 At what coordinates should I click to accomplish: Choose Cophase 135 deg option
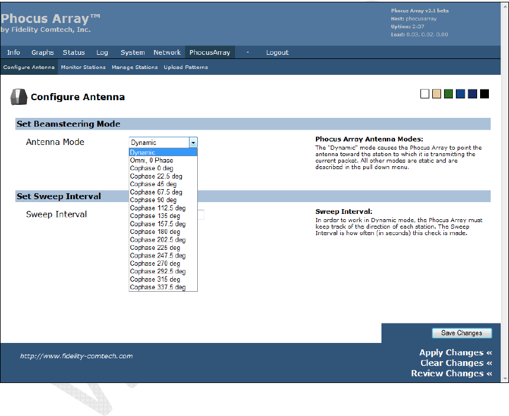point(163,216)
